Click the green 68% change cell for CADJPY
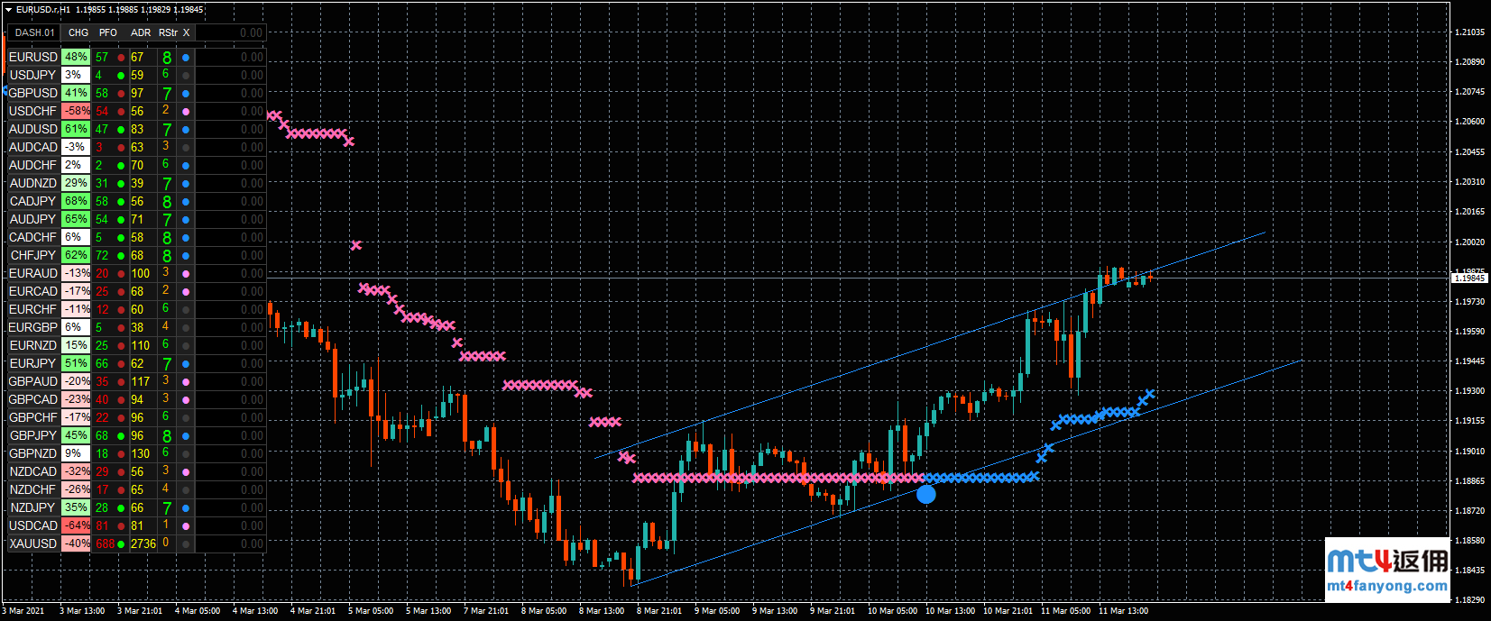 click(x=77, y=201)
